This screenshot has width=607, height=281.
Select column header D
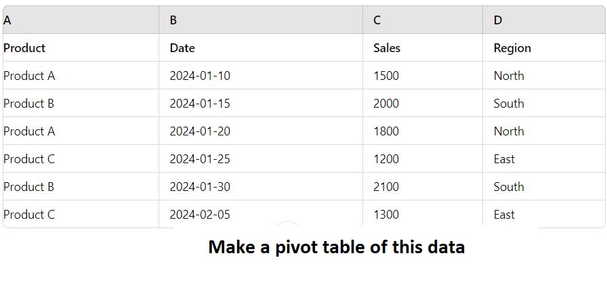coord(498,20)
